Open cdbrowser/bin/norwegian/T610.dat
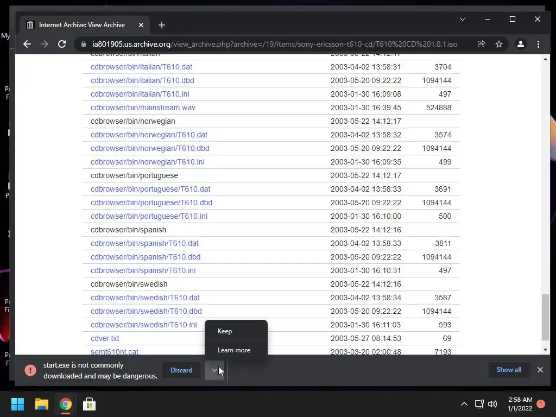Image resolution: width=556 pixels, height=417 pixels. (x=149, y=135)
